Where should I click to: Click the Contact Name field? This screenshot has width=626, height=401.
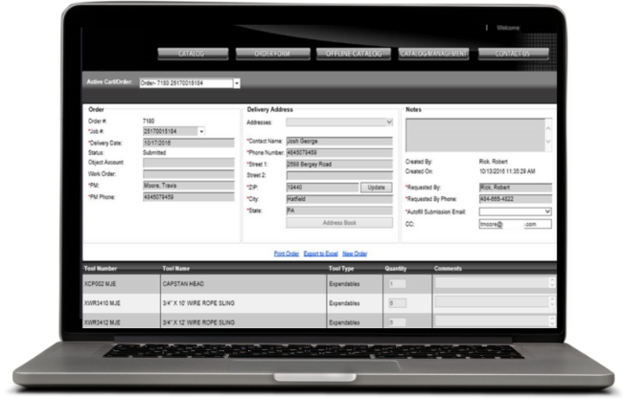[x=339, y=141]
